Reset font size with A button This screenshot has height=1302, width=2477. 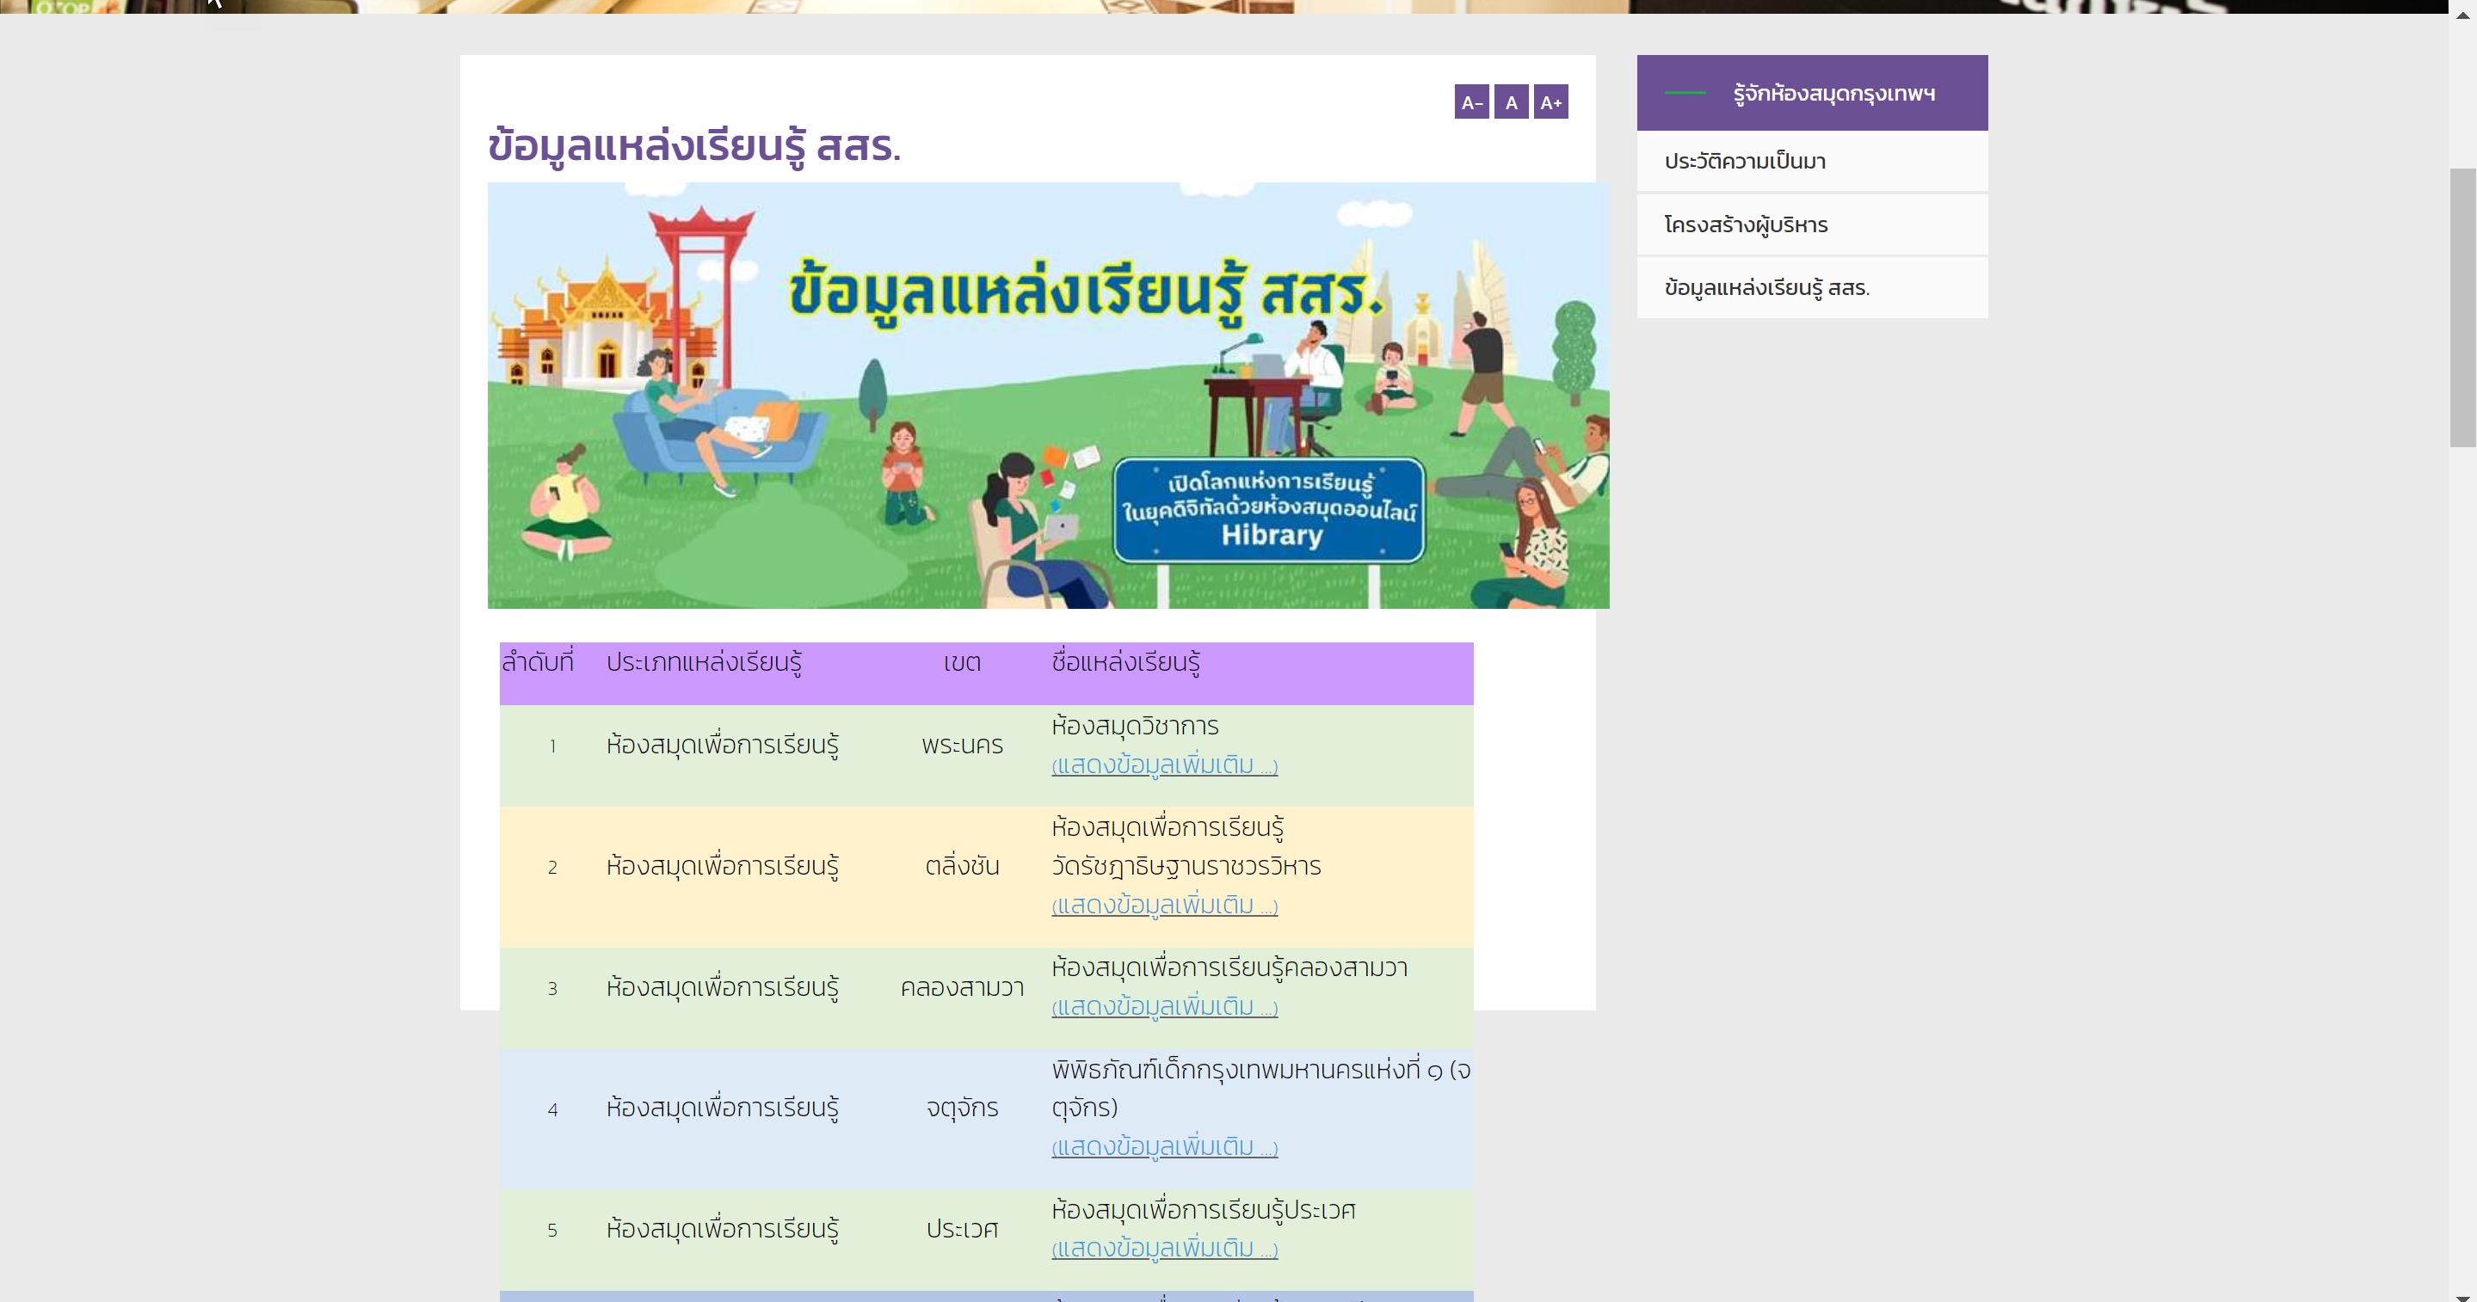(x=1511, y=101)
